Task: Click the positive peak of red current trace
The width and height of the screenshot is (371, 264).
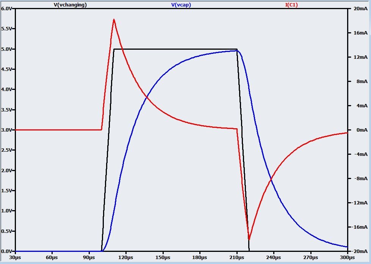Action: click(x=114, y=20)
